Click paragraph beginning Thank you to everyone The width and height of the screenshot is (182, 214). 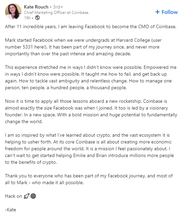[x=89, y=179]
